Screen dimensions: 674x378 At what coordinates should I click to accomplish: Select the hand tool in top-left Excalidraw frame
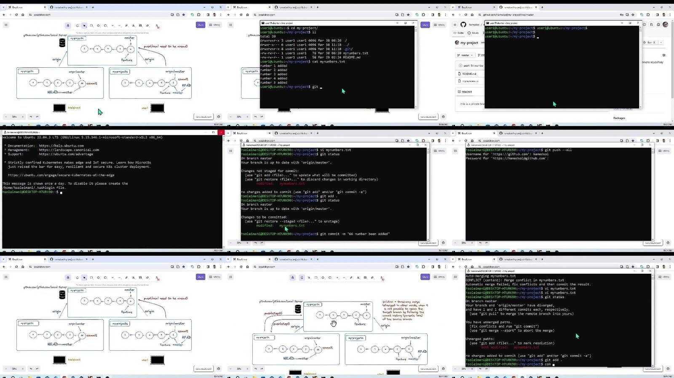(77, 26)
